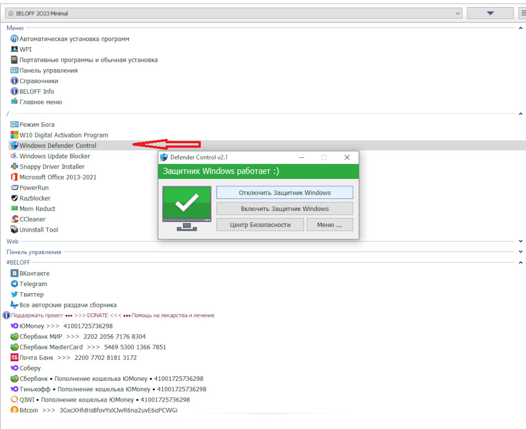Open the BELOFF 2023 Minimal combo box
This screenshot has height=429, width=526.
(x=233, y=13)
